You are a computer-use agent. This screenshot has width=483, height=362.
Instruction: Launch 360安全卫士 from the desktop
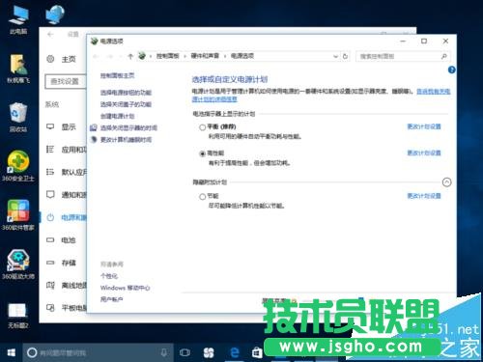[18, 166]
